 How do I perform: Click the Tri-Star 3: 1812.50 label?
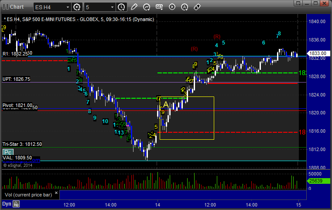[x=22, y=144]
